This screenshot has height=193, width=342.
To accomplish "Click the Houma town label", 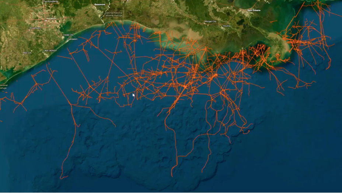I will tap(226, 26).
